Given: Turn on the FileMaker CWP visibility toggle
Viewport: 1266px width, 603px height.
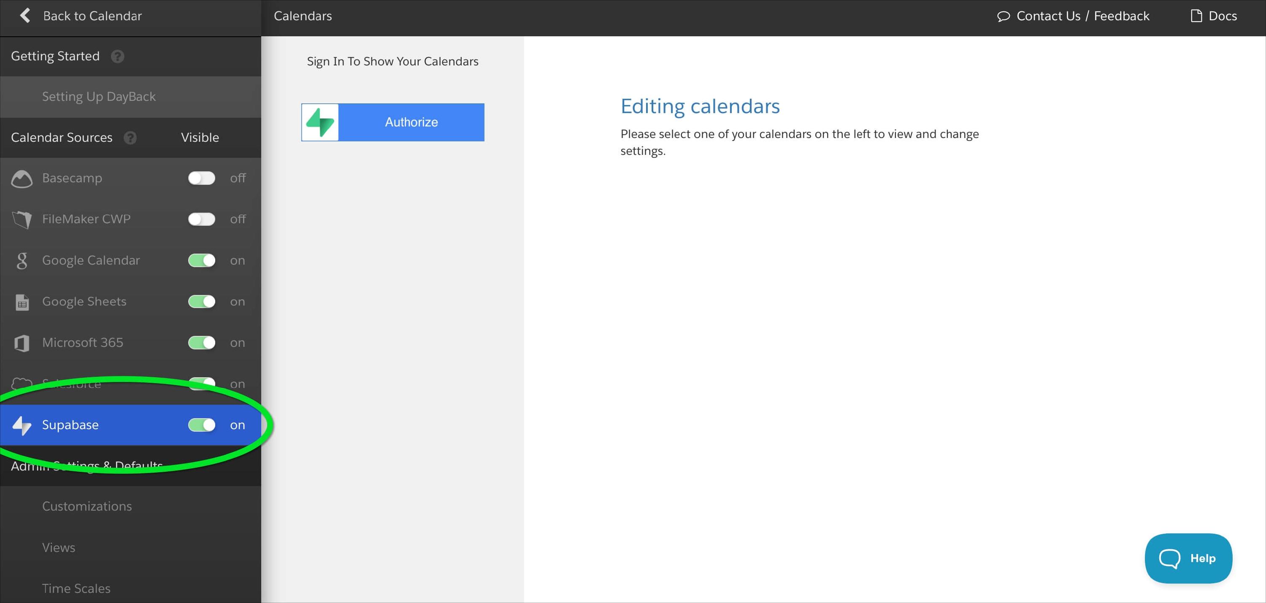Looking at the screenshot, I should (201, 219).
